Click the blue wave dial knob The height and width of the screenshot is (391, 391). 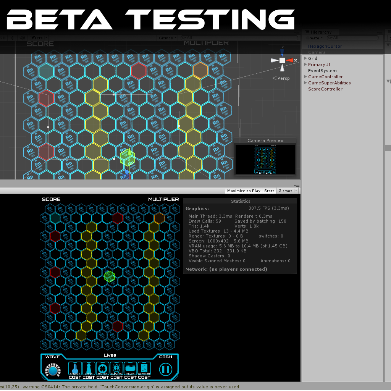(x=53, y=370)
